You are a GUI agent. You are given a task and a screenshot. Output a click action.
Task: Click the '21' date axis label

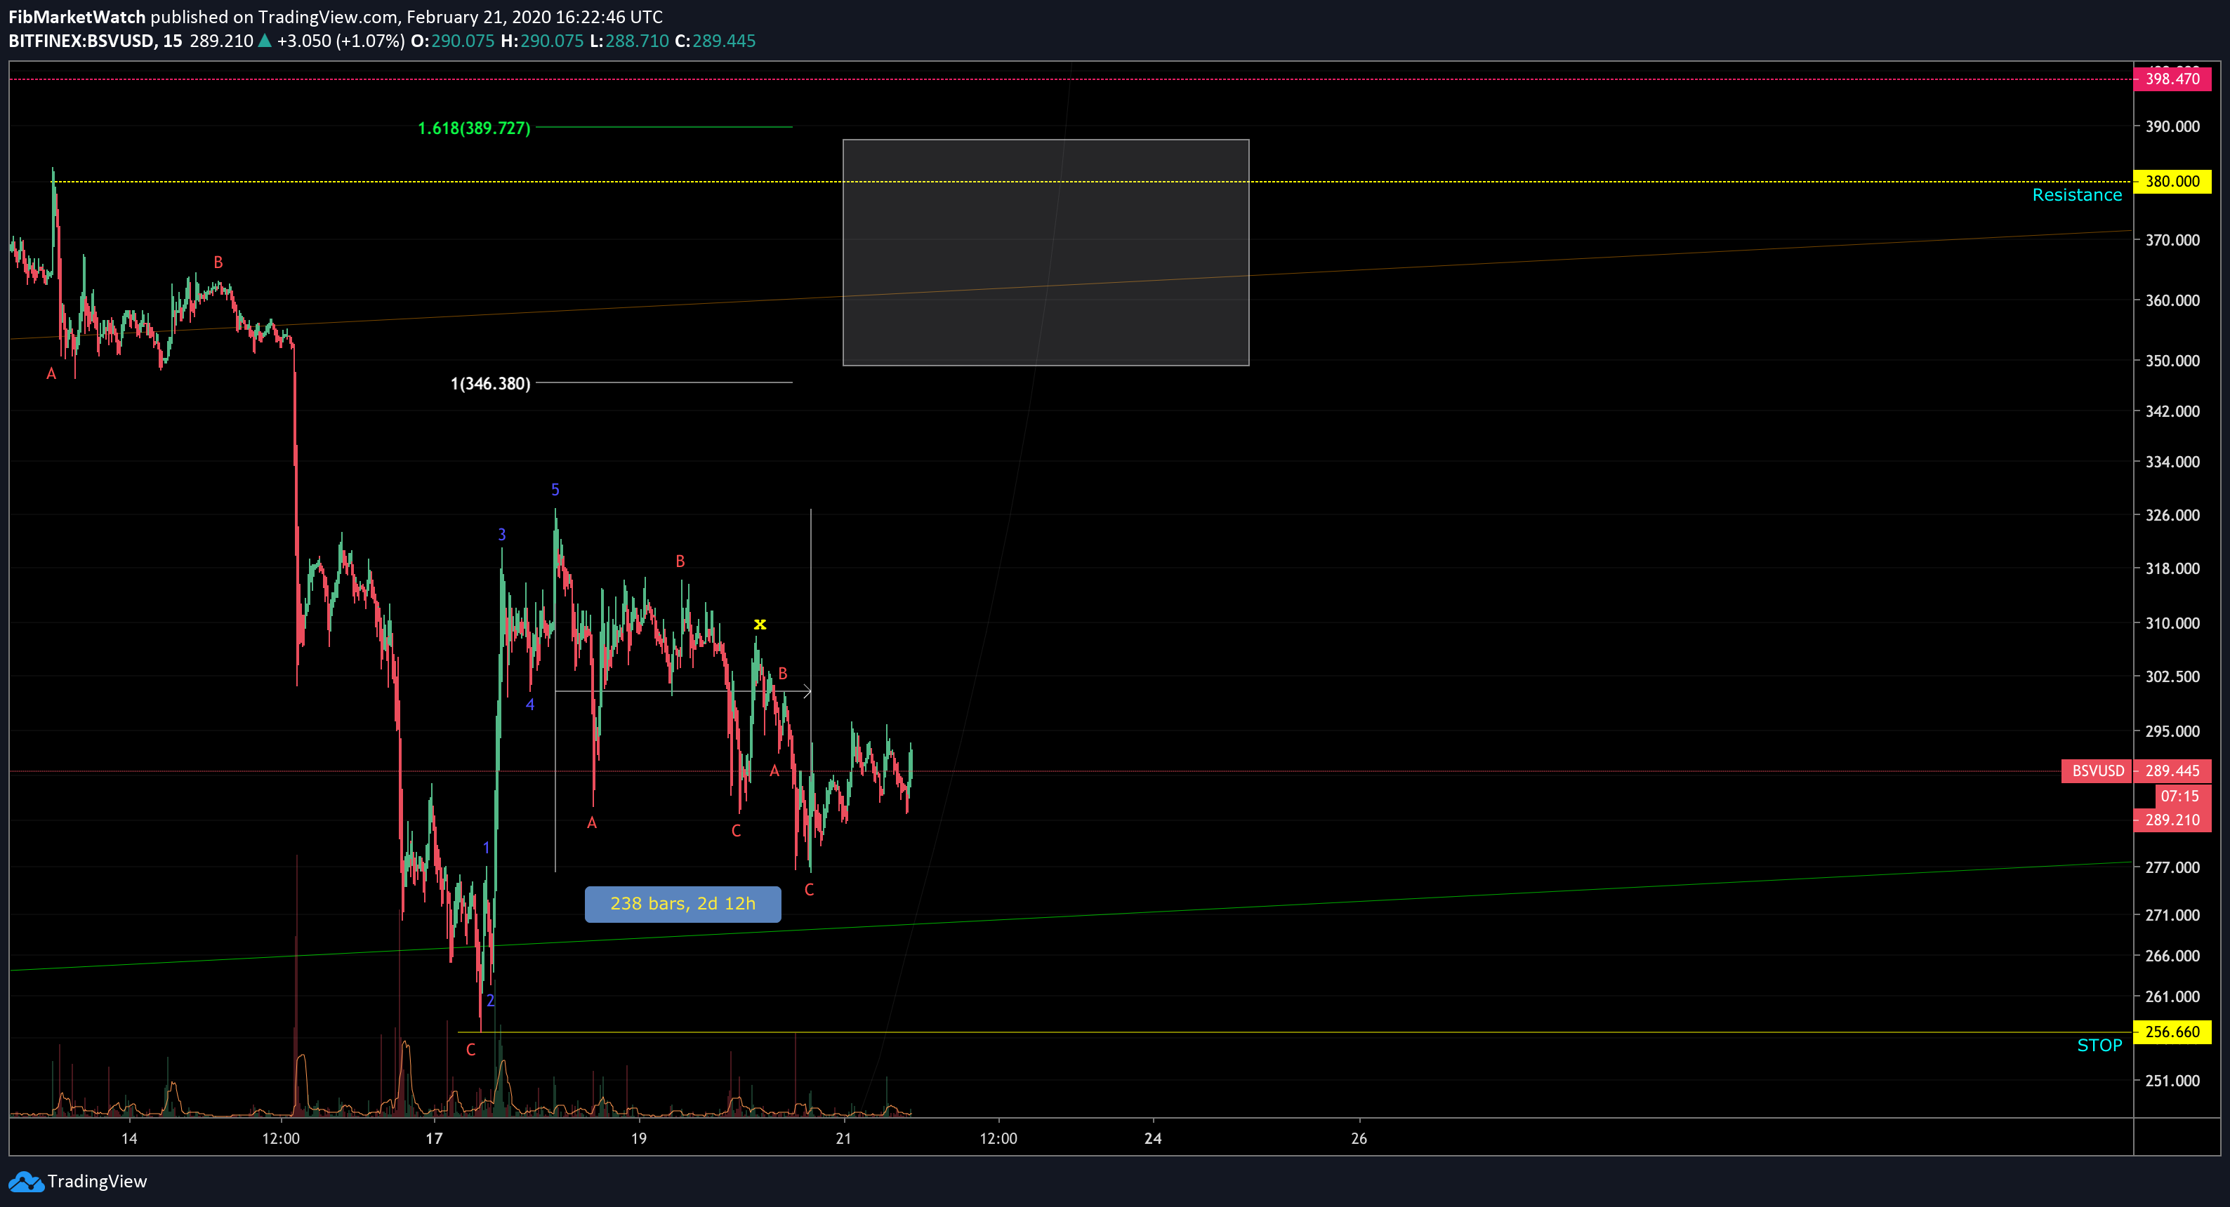pos(843,1138)
